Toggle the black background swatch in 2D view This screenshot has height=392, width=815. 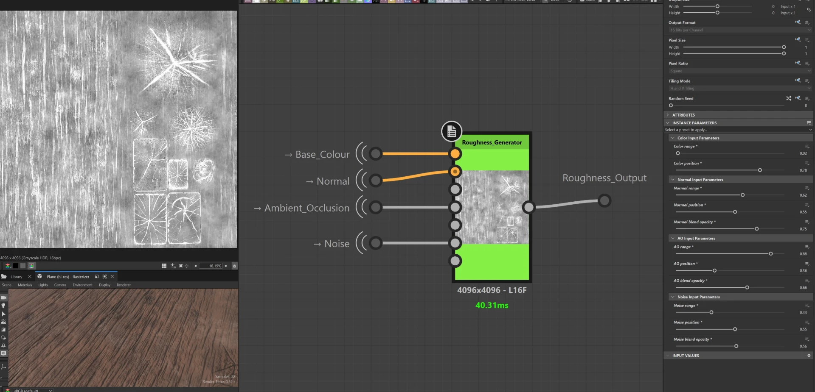click(x=15, y=266)
